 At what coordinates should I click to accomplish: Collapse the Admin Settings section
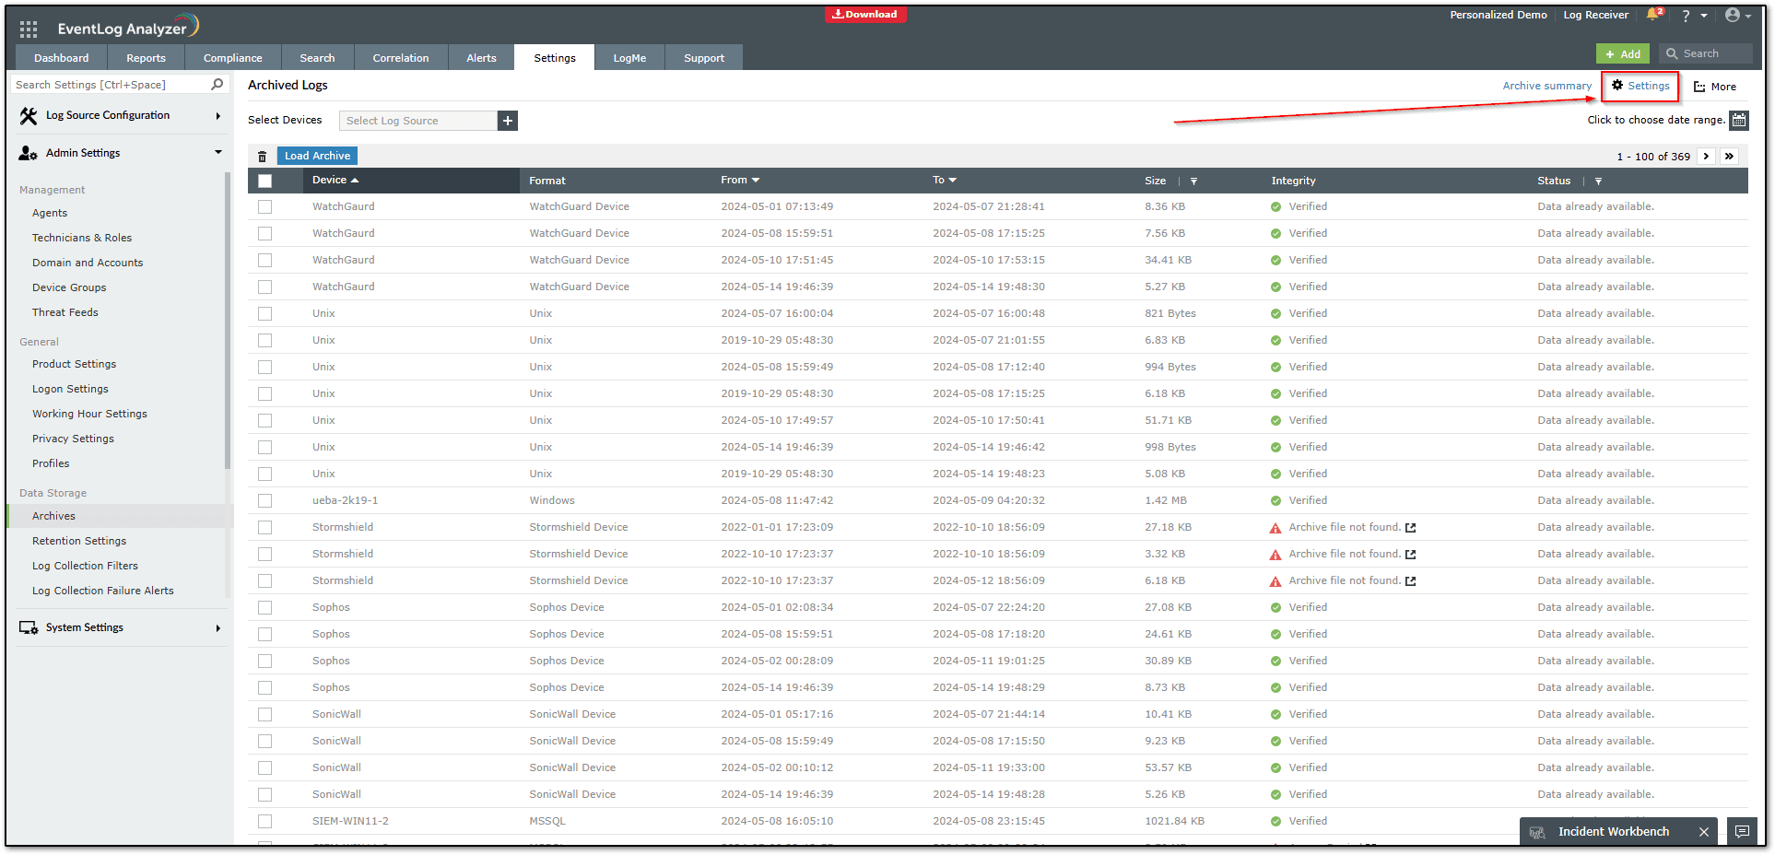(218, 153)
